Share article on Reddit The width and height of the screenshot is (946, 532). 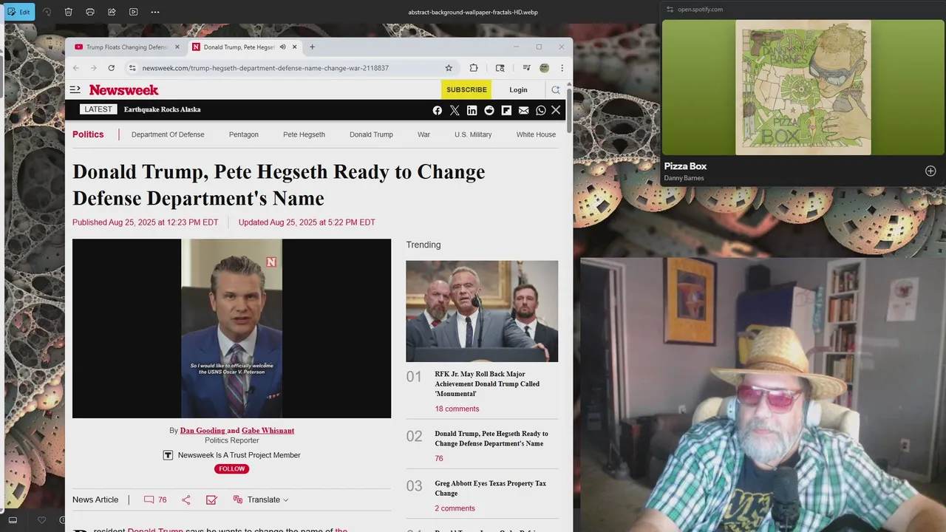point(489,110)
